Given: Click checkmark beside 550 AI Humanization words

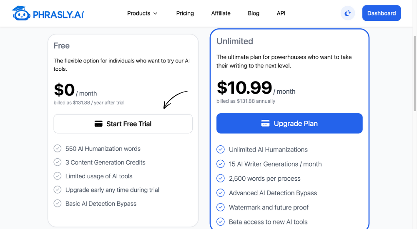Looking at the screenshot, I should coord(58,149).
